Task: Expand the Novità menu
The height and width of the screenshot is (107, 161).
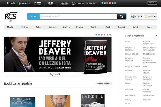Action: point(25,27)
